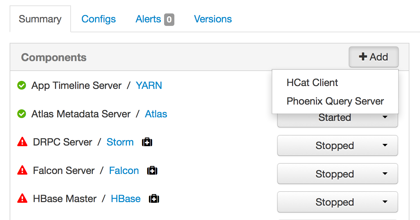Image resolution: width=420 pixels, height=220 pixels.
Task: Open the Stopped dropdown for DRPC Server
Action: (337, 145)
